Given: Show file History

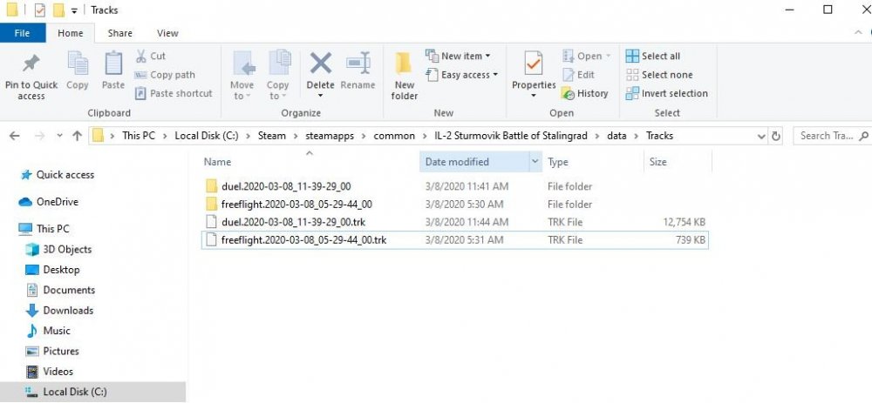Looking at the screenshot, I should coord(584,93).
